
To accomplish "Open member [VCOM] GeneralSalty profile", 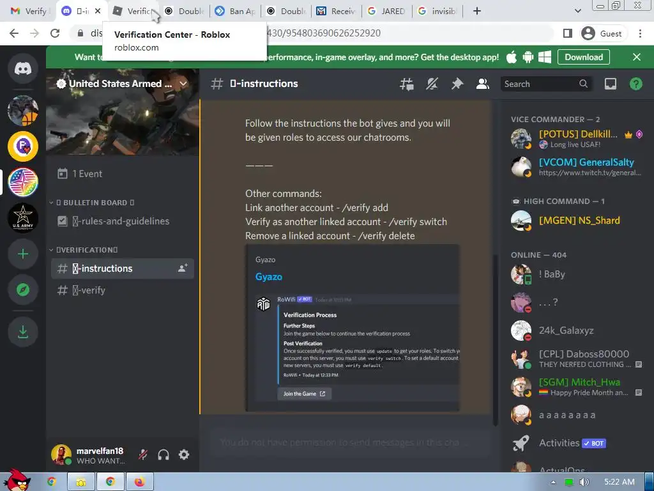I will [x=577, y=167].
